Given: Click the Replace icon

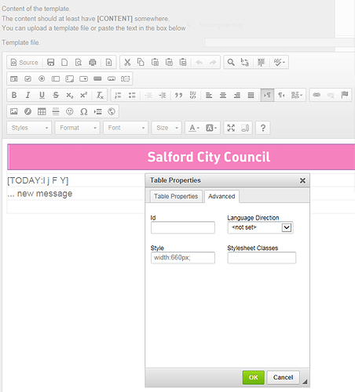Looking at the screenshot, I should tap(245, 62).
